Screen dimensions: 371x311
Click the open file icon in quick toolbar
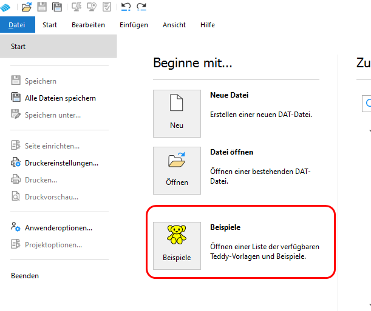pos(26,7)
